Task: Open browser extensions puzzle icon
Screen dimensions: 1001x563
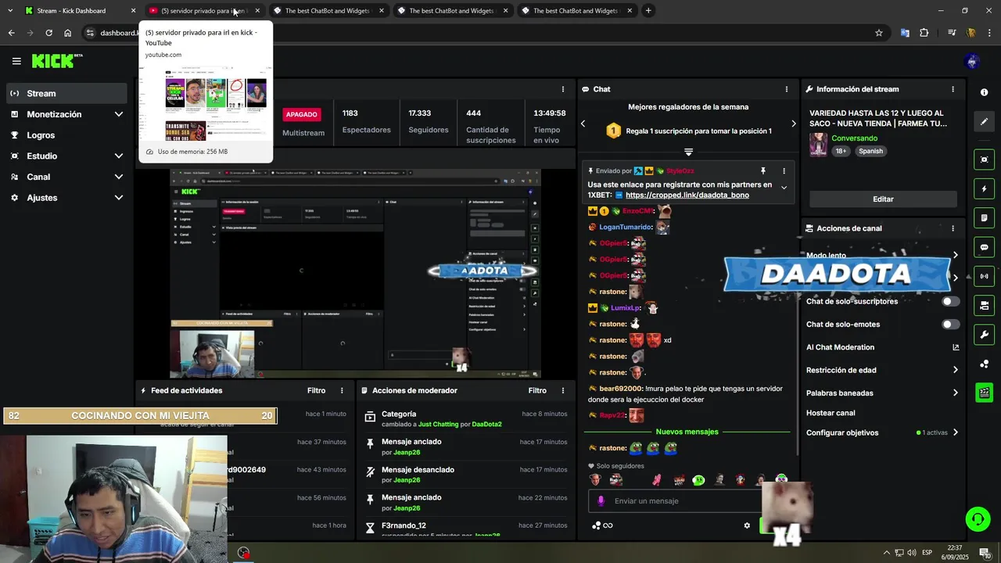Action: tap(924, 33)
